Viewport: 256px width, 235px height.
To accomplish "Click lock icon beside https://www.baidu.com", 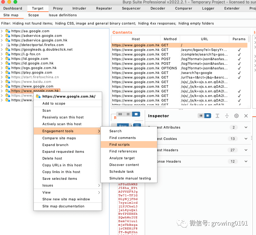I will [8, 82].
